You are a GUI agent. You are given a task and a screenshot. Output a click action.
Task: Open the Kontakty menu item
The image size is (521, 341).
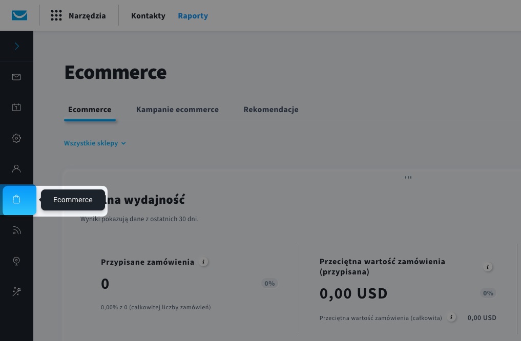pos(148,16)
